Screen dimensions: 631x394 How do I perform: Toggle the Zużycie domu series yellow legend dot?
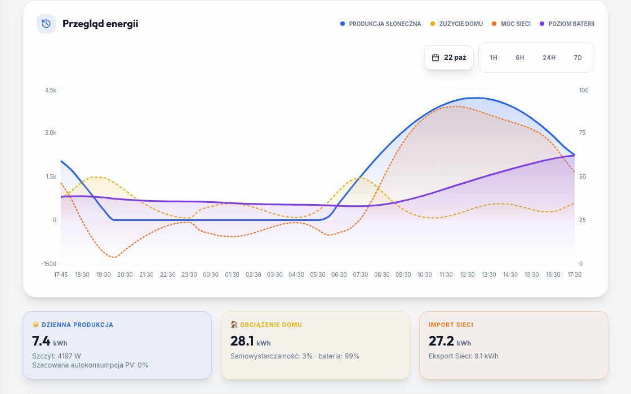(433, 24)
